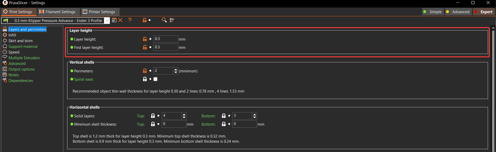The image size is (496, 152).
Task: Click the orange question mark help icon
Action: coord(130,20)
